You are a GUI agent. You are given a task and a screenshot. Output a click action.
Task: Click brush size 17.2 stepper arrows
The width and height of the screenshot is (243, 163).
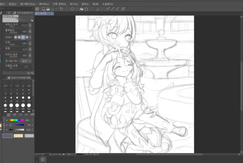coord(27,25)
